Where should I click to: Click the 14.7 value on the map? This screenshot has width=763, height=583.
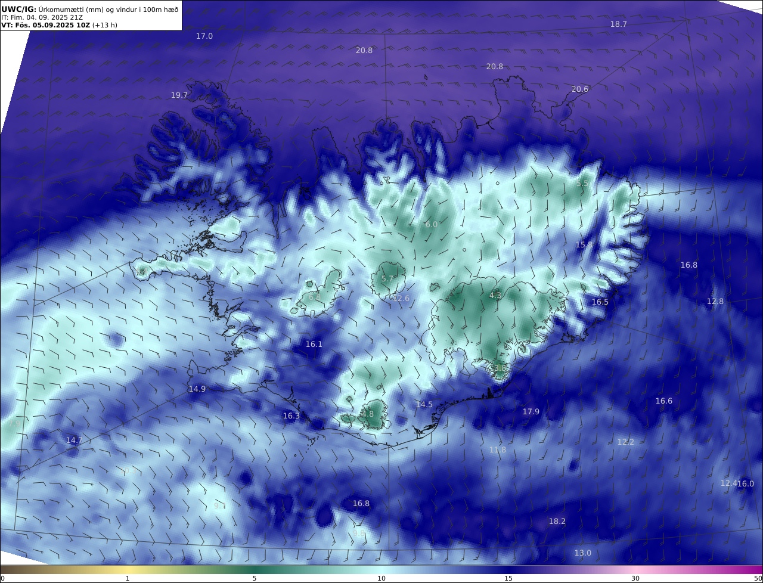pyautogui.click(x=75, y=441)
